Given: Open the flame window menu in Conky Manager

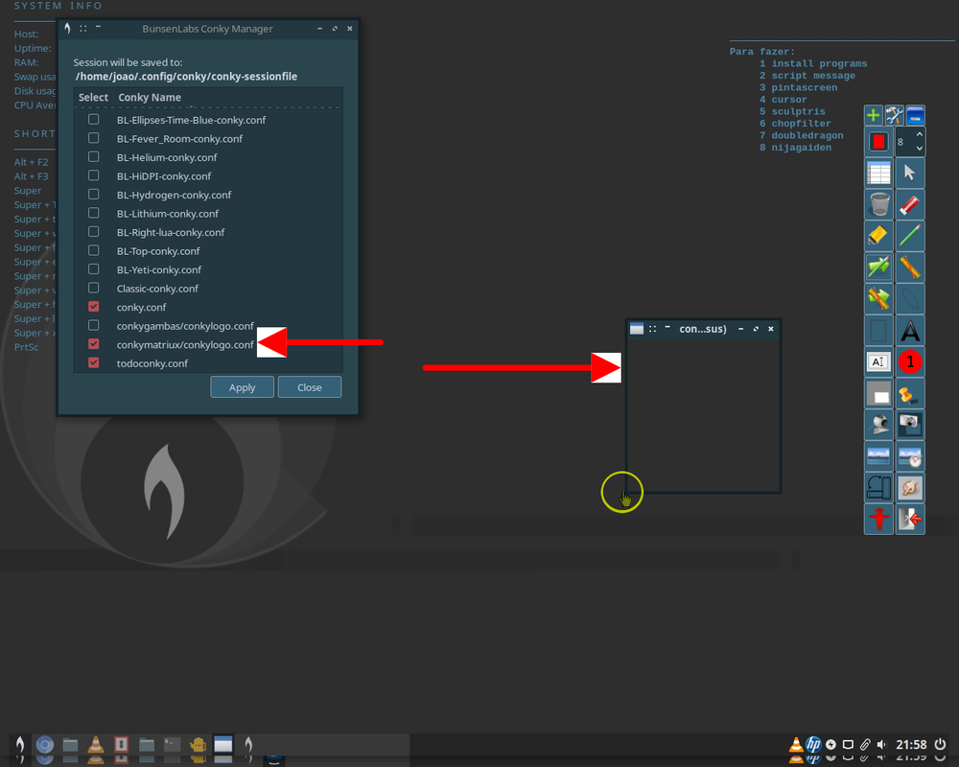Looking at the screenshot, I should click(x=67, y=28).
